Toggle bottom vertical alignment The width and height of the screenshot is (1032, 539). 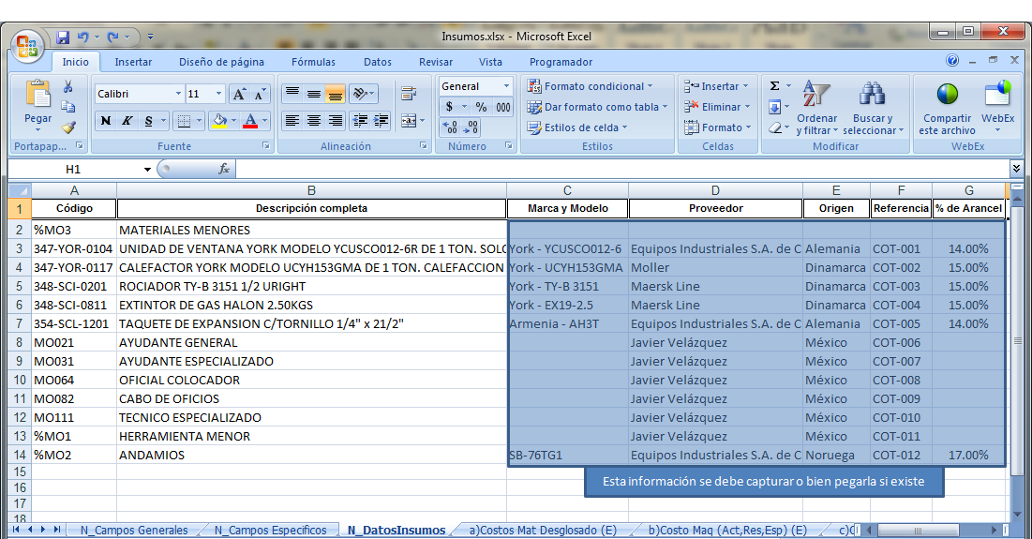[335, 94]
